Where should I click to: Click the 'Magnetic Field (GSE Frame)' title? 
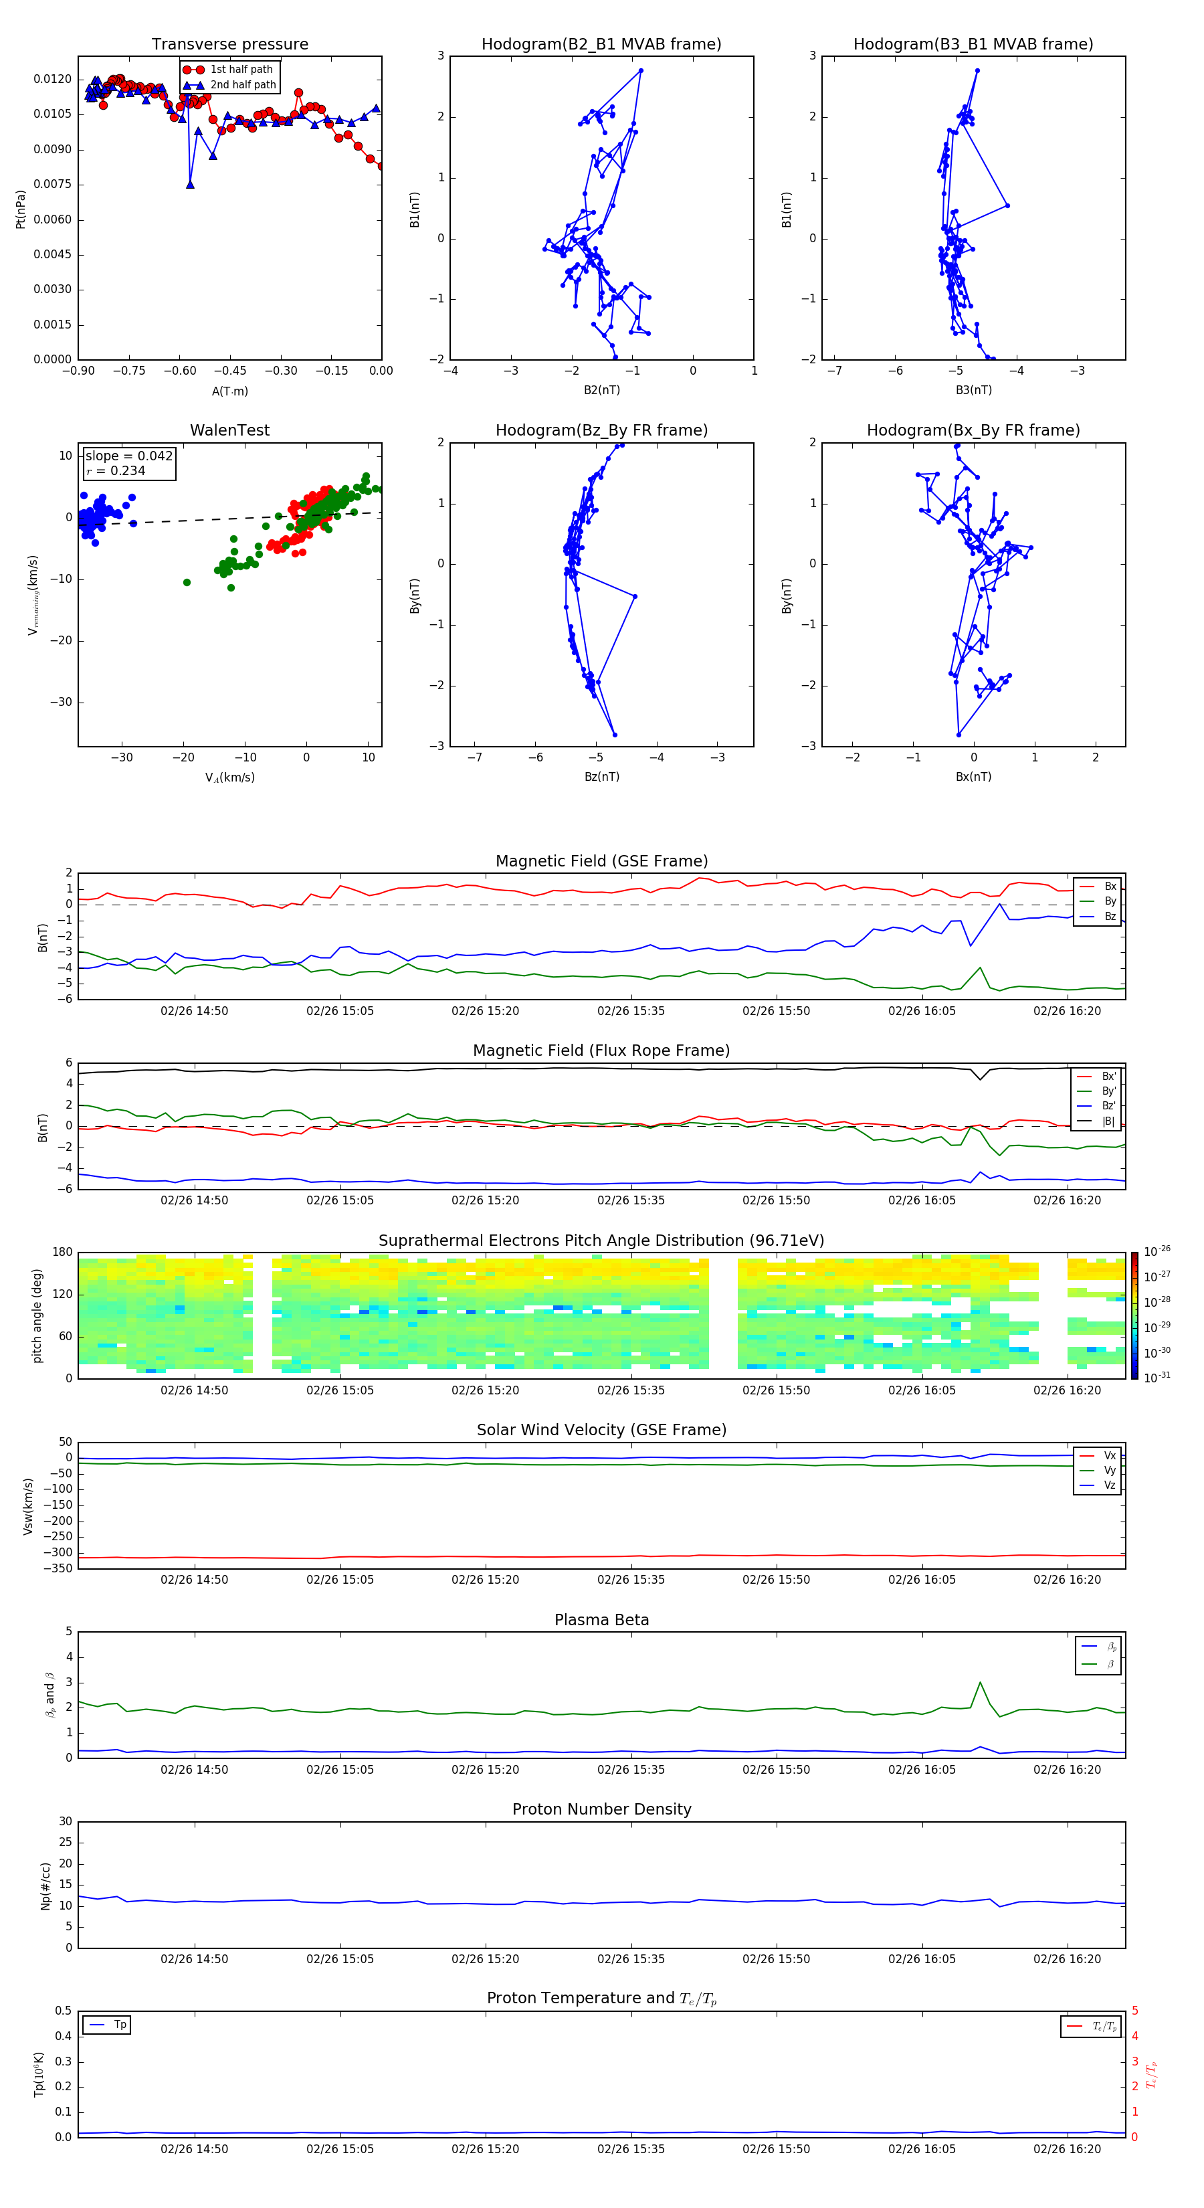tap(601, 861)
